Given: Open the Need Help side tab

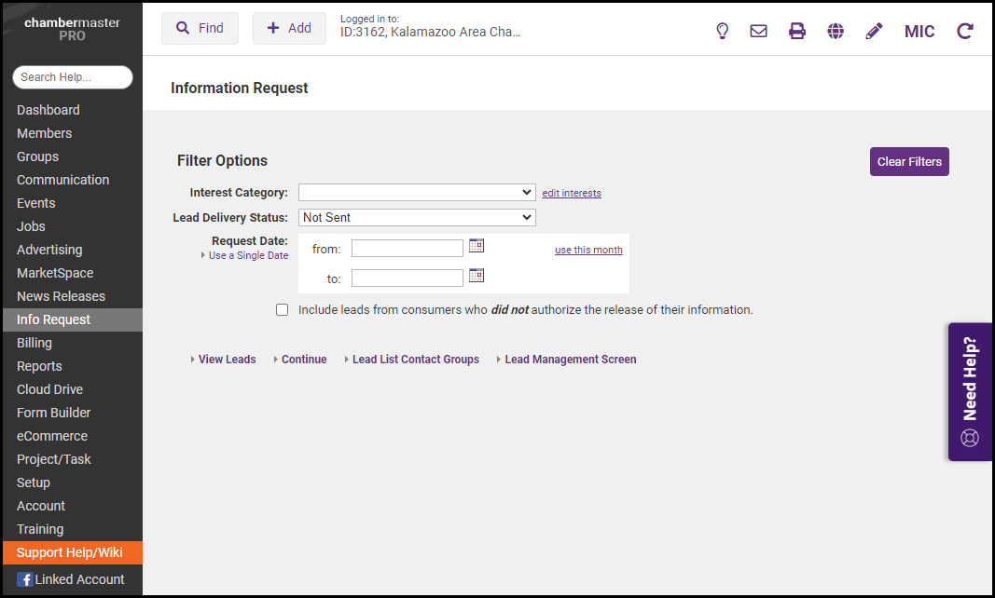Looking at the screenshot, I should (x=970, y=391).
